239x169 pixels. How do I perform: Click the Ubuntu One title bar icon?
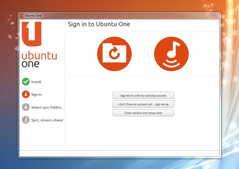[21, 15]
